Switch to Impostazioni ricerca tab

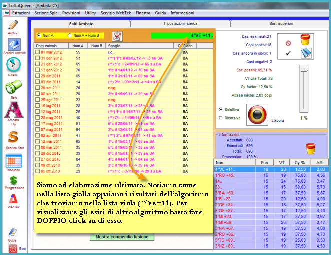click(x=180, y=23)
